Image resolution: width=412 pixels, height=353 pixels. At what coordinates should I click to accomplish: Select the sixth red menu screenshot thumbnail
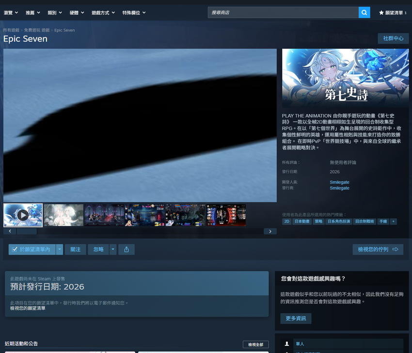click(x=226, y=215)
